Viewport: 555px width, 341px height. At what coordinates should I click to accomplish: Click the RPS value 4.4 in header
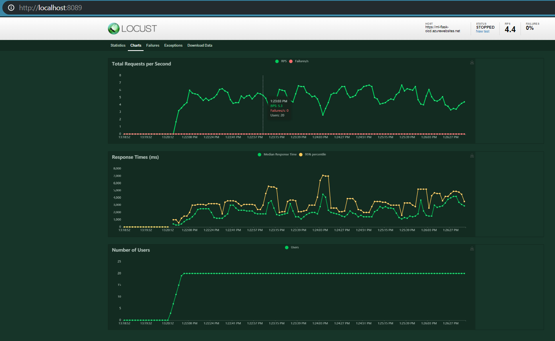pos(510,29)
